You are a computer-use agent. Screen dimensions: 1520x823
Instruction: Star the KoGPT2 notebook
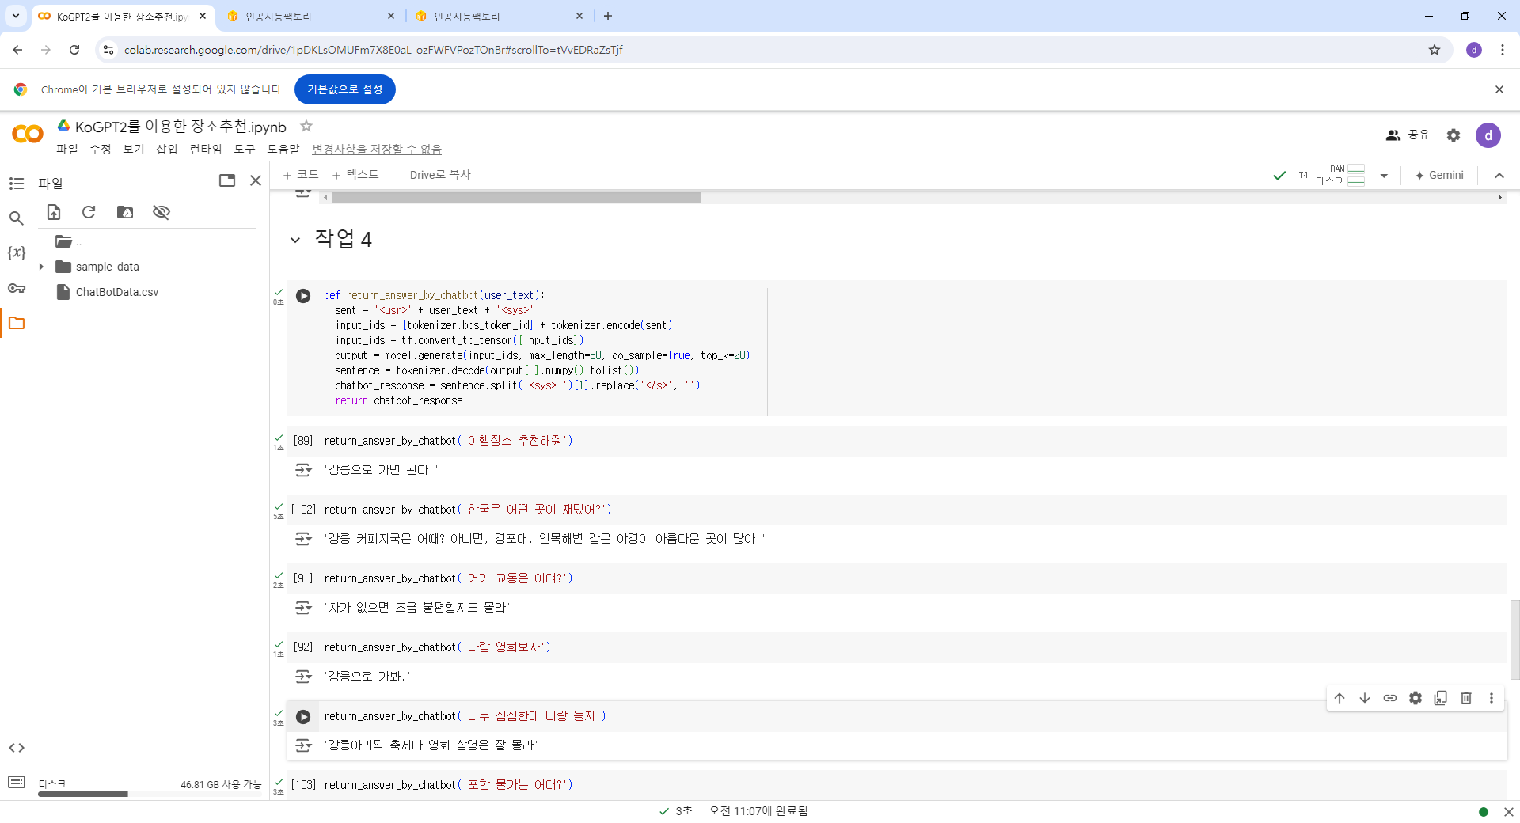coord(306,127)
